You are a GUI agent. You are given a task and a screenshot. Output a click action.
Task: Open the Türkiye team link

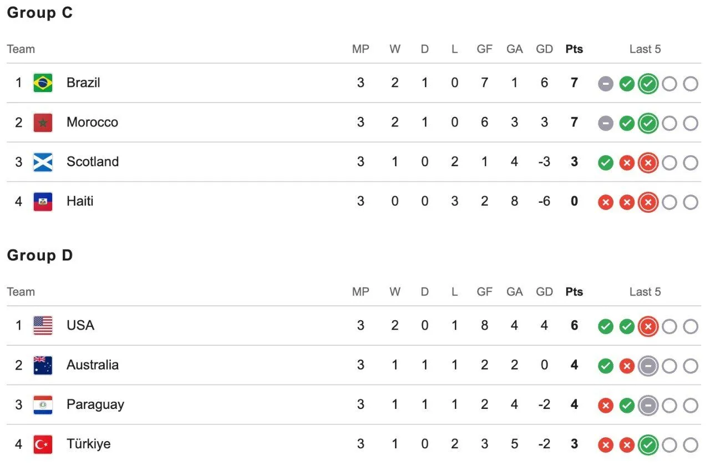(x=89, y=444)
